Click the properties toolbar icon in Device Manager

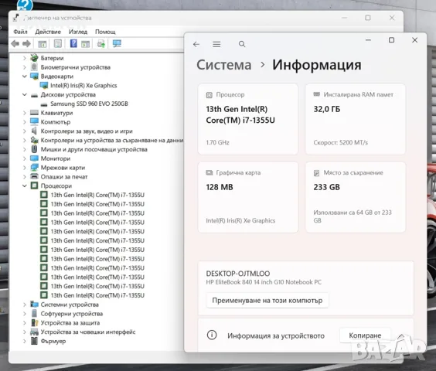coord(57,43)
